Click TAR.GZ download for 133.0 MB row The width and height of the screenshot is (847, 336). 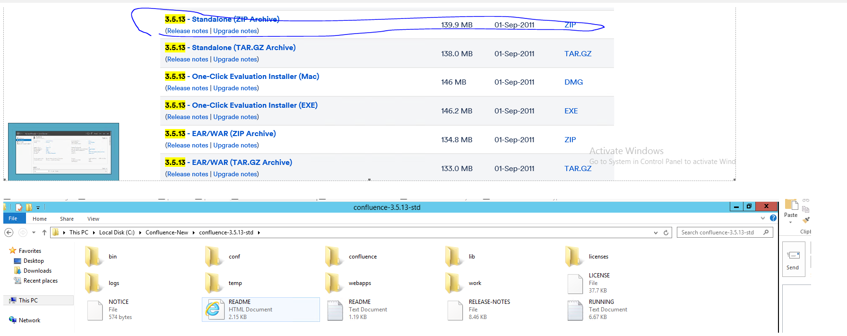pyautogui.click(x=578, y=169)
